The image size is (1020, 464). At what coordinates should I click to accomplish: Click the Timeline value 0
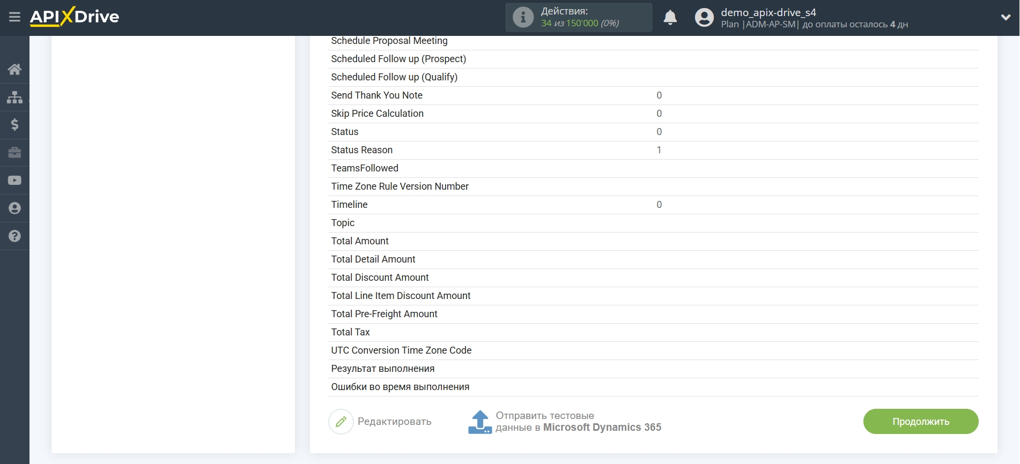(659, 205)
